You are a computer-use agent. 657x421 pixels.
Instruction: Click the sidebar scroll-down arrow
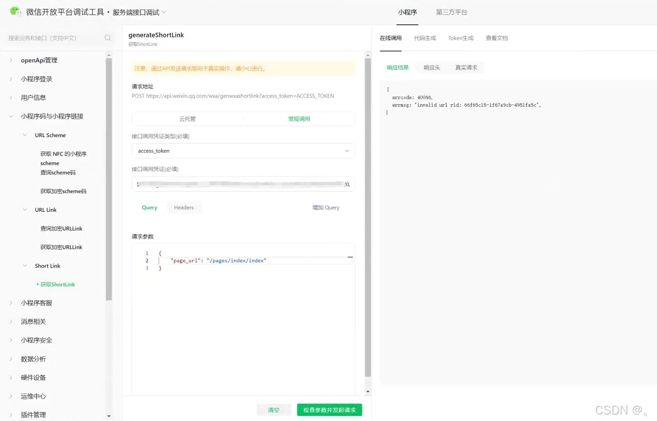pos(109,416)
